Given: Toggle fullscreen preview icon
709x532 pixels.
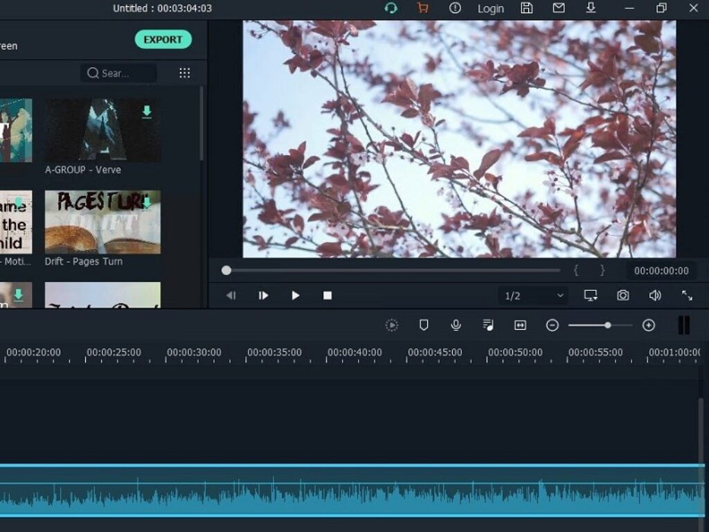Looking at the screenshot, I should pyautogui.click(x=687, y=295).
